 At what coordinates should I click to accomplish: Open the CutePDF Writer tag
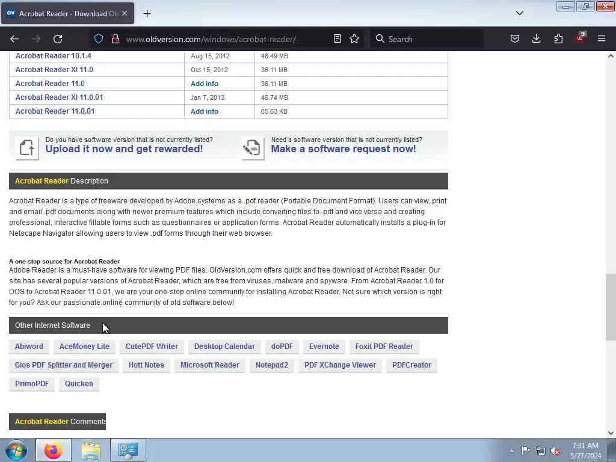[152, 346]
